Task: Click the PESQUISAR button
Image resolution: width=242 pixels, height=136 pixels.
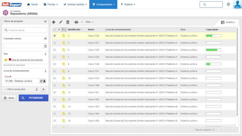Action: (x=33, y=98)
